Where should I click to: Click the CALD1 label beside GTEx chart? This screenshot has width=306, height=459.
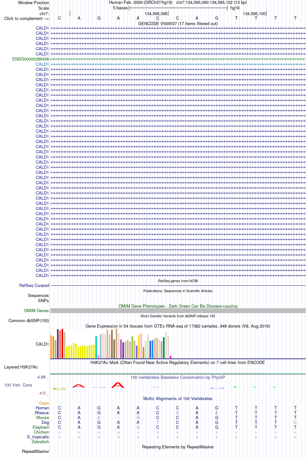pos(42,344)
